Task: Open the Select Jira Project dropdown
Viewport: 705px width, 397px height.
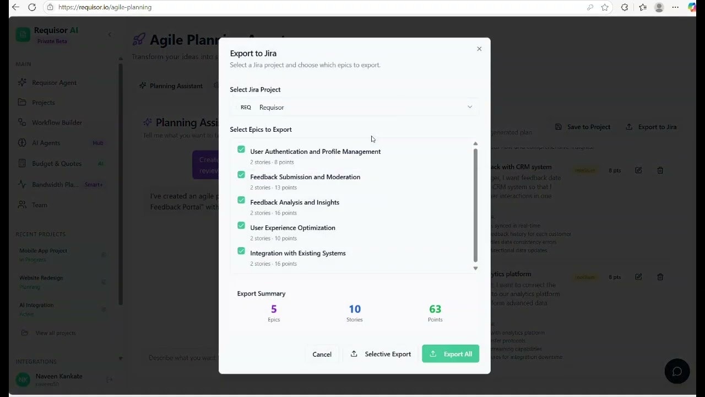Action: 354,107
